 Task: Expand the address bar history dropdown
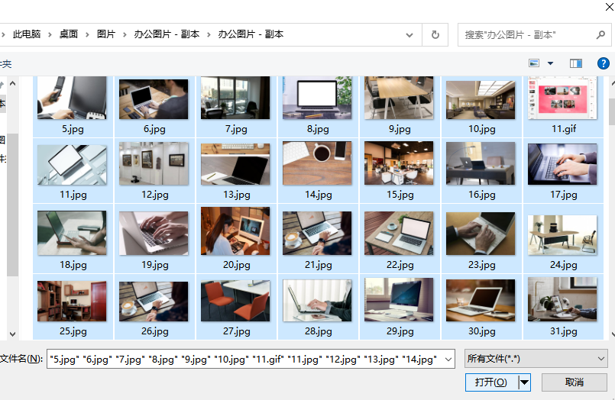point(409,35)
